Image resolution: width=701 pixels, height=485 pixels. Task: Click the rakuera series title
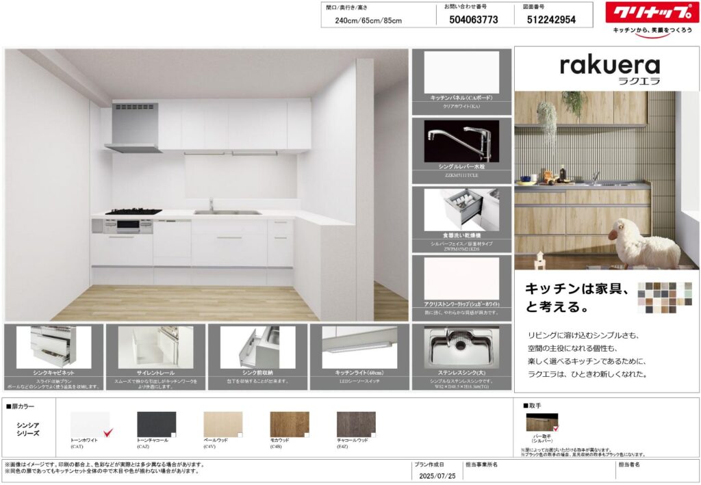[609, 70]
